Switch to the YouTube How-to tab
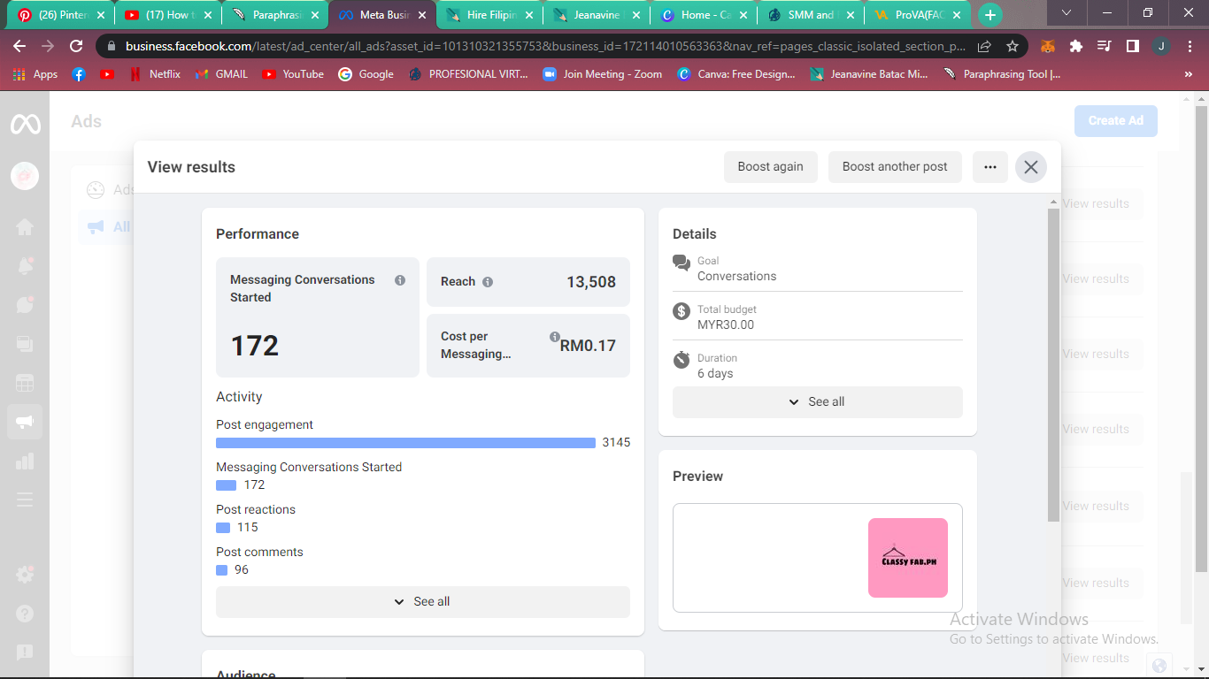 tap(168, 15)
